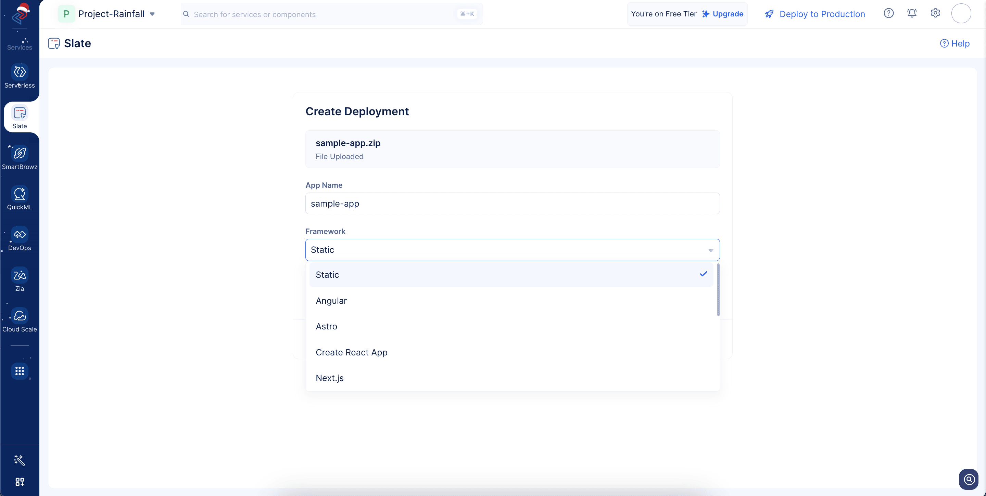The height and width of the screenshot is (496, 986).
Task: Select the Astro framework option
Action: pos(511,326)
